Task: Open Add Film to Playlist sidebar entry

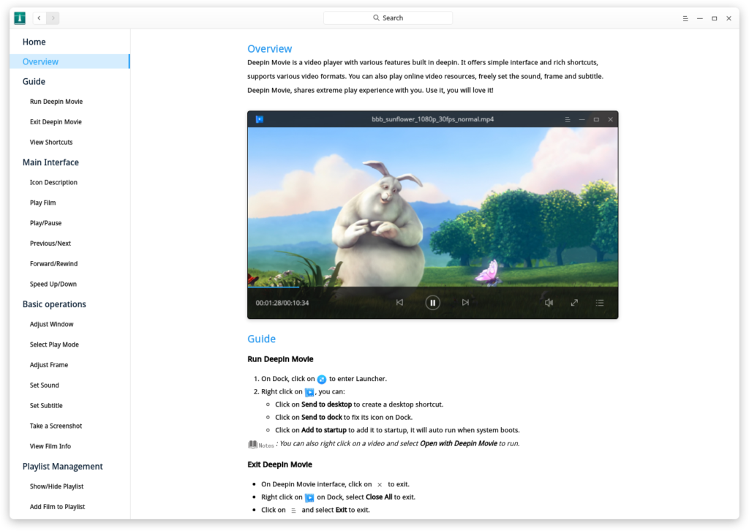Action: click(57, 507)
